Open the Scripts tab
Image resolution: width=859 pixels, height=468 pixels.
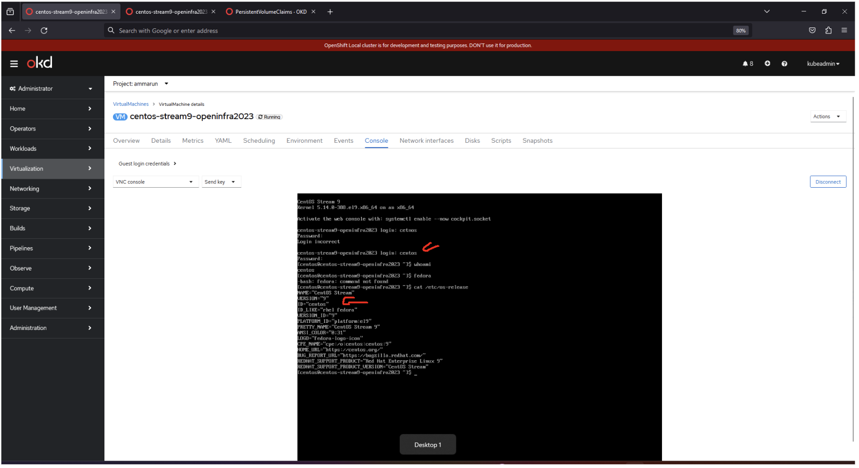point(502,141)
